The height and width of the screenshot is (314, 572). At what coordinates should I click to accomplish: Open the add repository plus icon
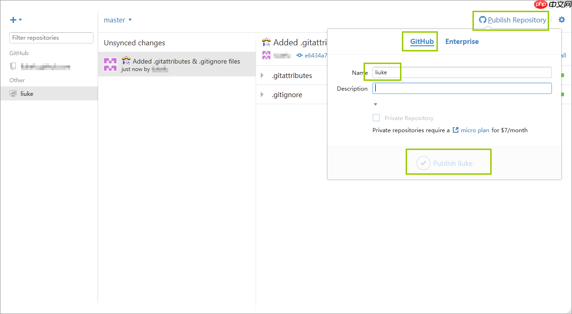pos(13,20)
